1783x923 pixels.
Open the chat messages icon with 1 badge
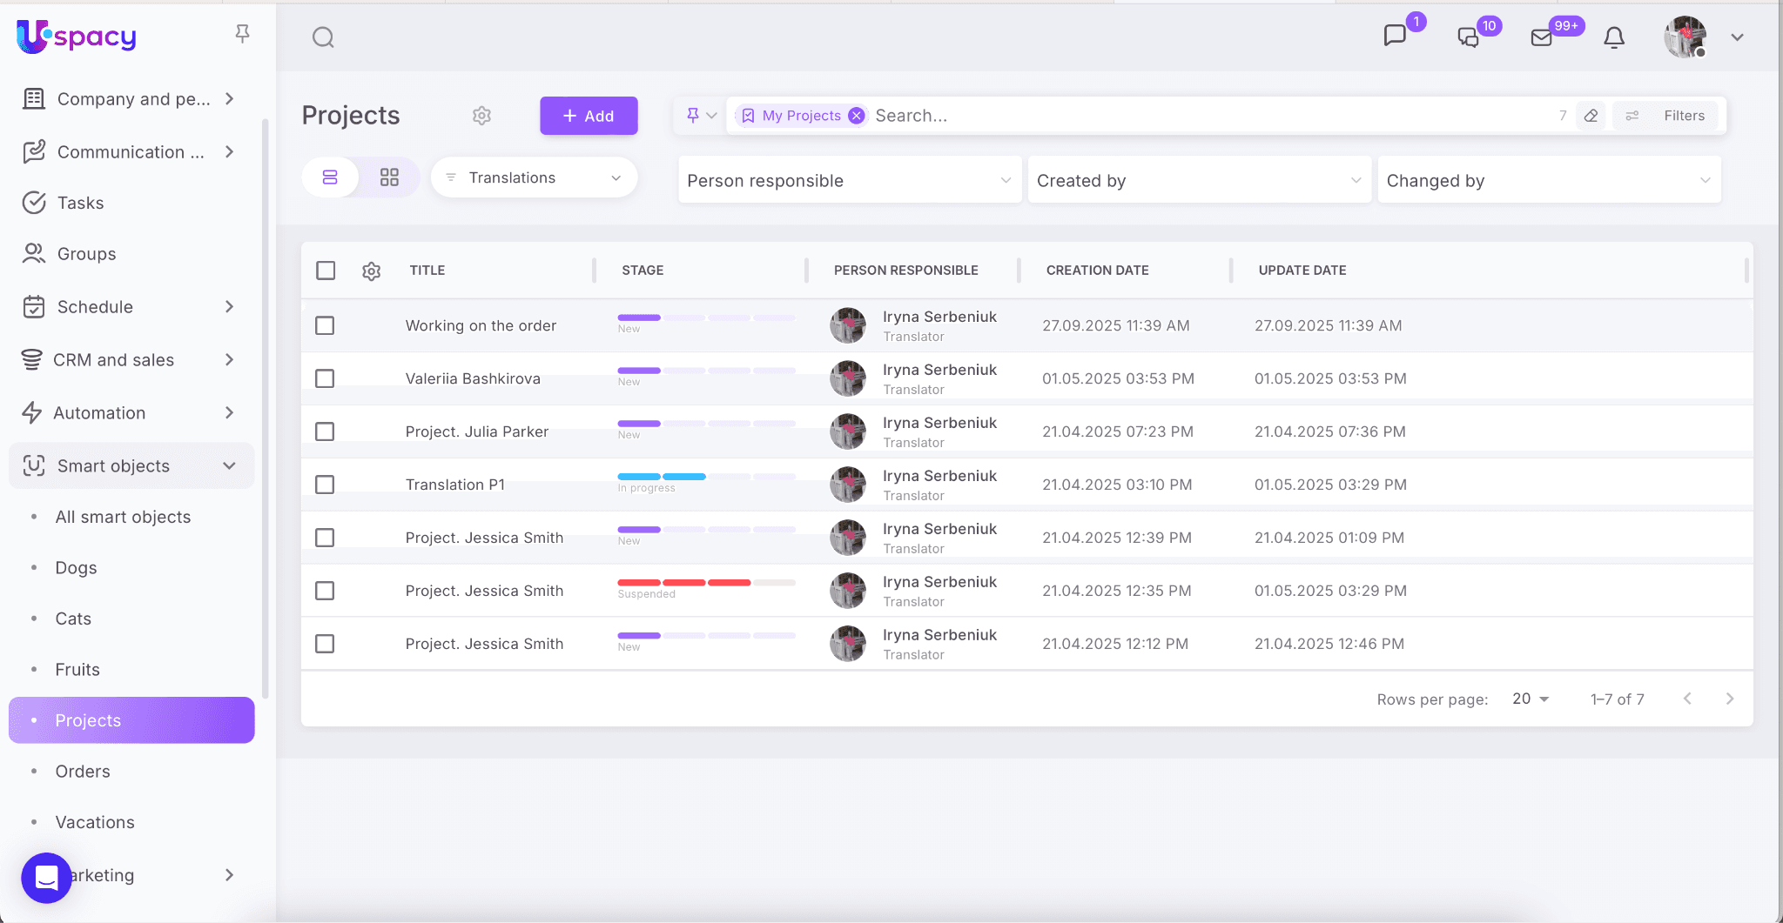(x=1395, y=36)
